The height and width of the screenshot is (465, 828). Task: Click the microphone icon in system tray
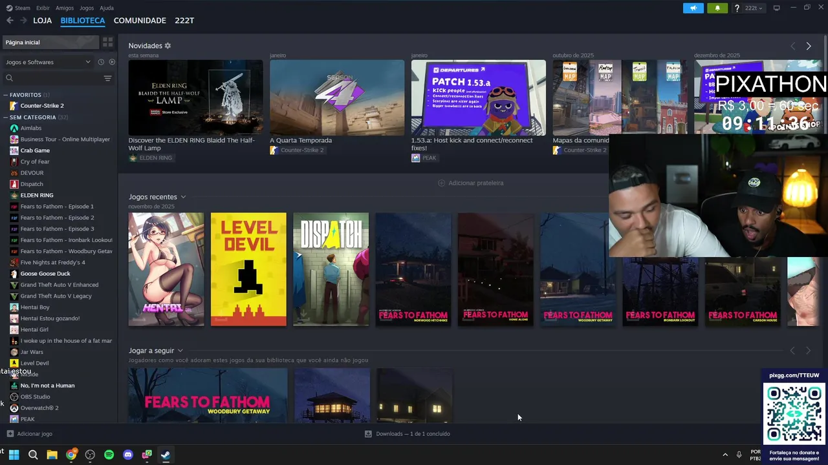pyautogui.click(x=739, y=455)
